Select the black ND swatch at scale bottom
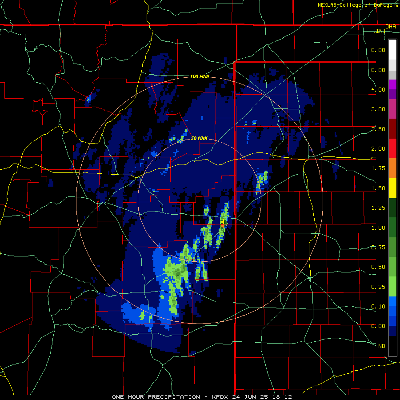This screenshot has height=400, width=400. (x=392, y=346)
